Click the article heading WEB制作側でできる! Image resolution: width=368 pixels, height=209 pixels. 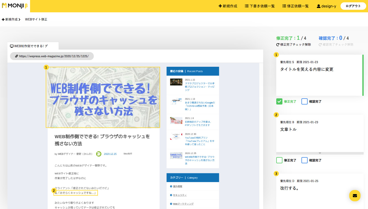click(102, 140)
